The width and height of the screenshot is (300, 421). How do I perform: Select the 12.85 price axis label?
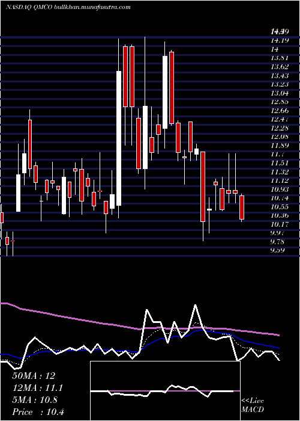280,102
